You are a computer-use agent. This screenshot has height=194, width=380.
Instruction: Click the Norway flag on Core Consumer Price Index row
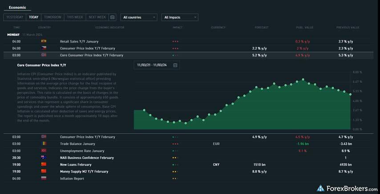coord(44,55)
